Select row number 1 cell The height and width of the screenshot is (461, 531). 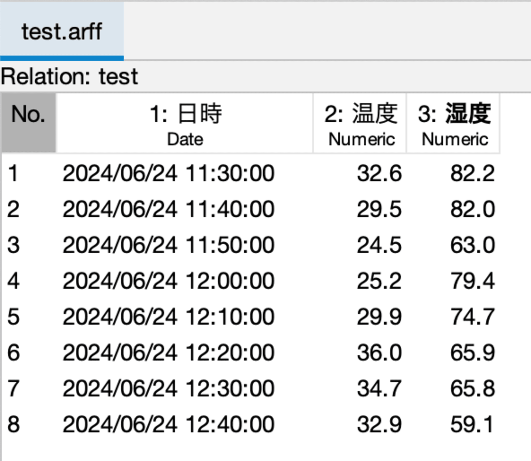[x=29, y=173]
